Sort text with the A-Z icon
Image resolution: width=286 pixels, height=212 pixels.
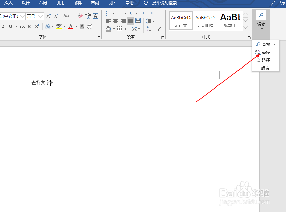point(149,29)
